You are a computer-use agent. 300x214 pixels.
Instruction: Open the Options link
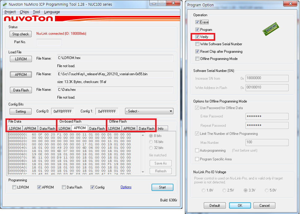(126, 187)
